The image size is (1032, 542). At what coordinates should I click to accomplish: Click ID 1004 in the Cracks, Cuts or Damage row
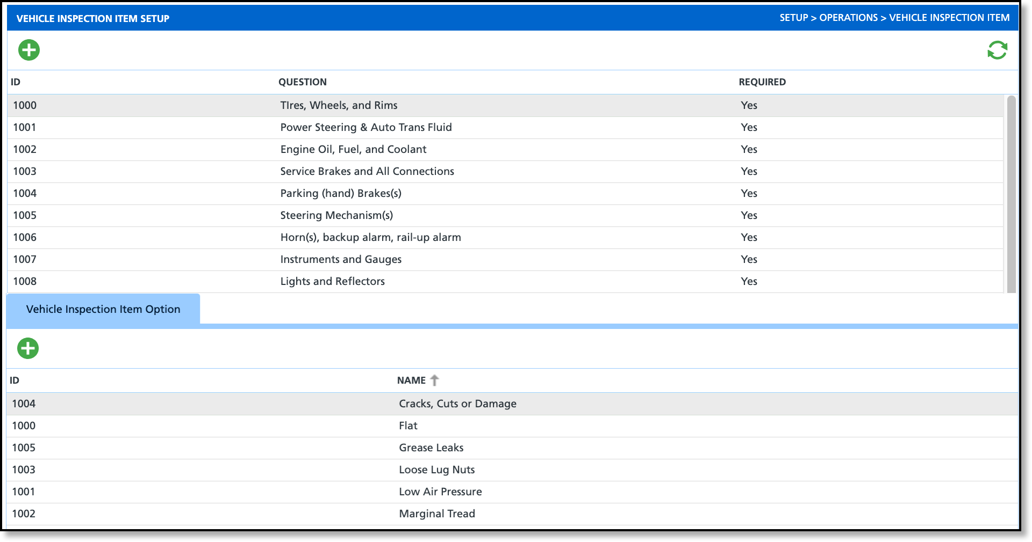[24, 404]
